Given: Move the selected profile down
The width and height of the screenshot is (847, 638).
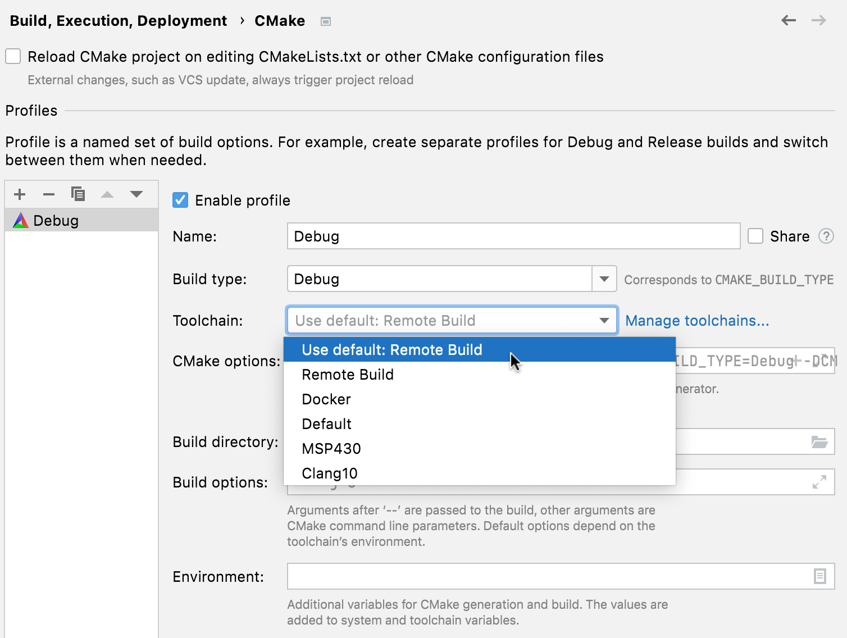Looking at the screenshot, I should (x=136, y=194).
